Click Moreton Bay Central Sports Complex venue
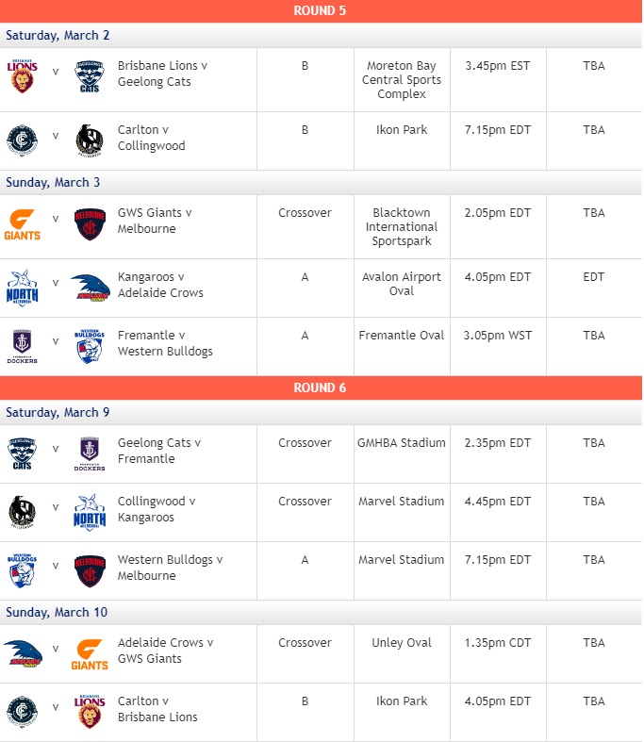Image resolution: width=644 pixels, height=742 pixels. click(402, 80)
